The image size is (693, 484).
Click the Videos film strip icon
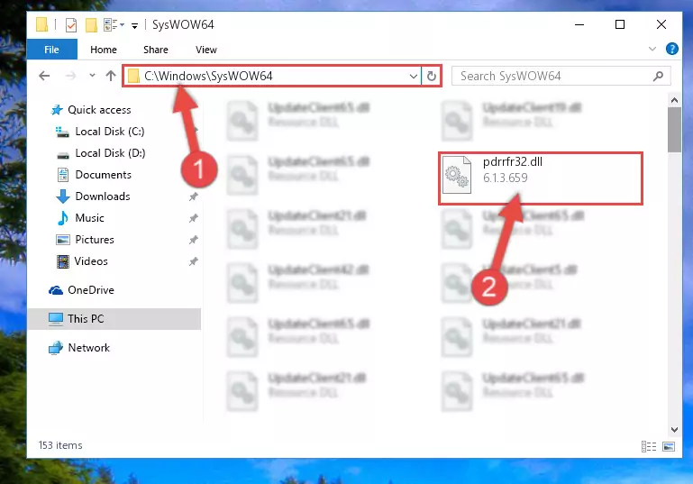[x=63, y=261]
